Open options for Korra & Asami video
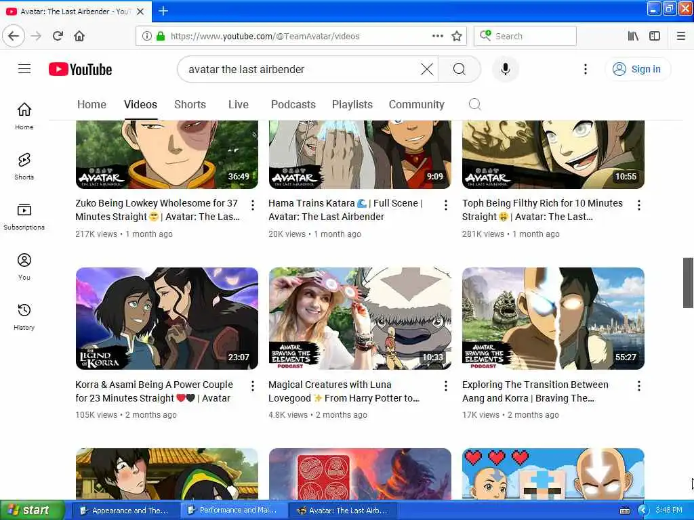Screen dimensions: 694x520 [x=252, y=386]
